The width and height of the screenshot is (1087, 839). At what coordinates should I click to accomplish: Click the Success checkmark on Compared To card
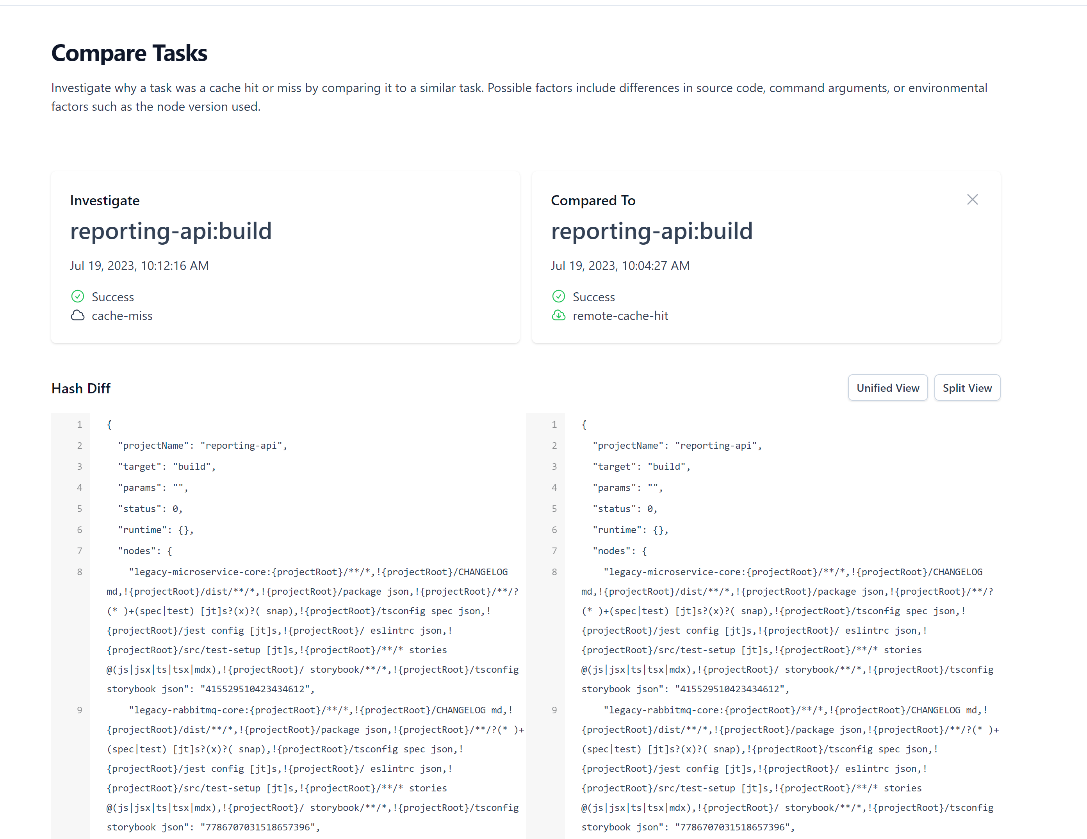tap(559, 296)
